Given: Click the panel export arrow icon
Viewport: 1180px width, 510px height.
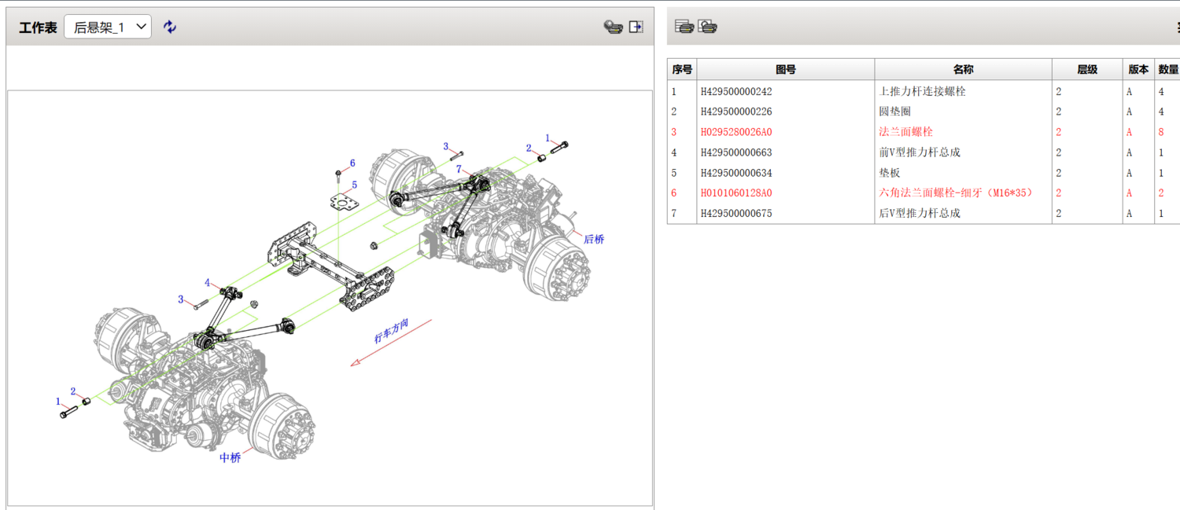Looking at the screenshot, I should coord(636,27).
